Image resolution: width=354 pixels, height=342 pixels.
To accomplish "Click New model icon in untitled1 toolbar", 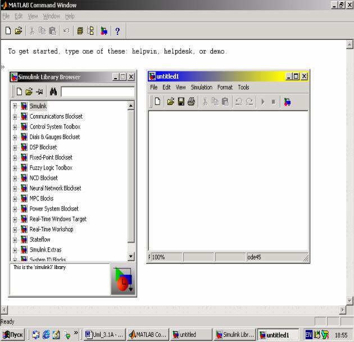I will [x=157, y=102].
